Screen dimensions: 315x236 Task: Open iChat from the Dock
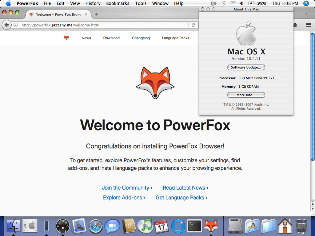[112, 226]
